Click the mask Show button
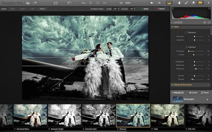Screen dimensions: 212x132 [42, 9]
